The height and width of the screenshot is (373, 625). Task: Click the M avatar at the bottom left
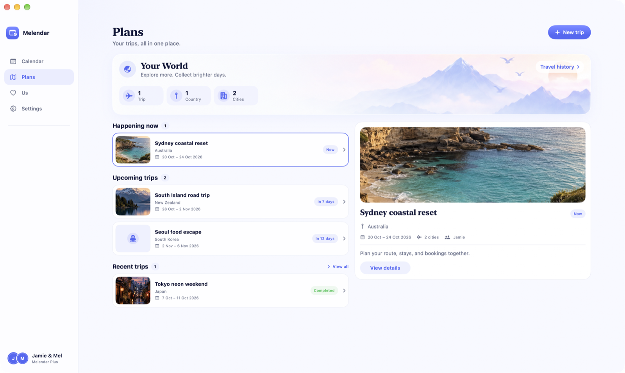tap(23, 358)
